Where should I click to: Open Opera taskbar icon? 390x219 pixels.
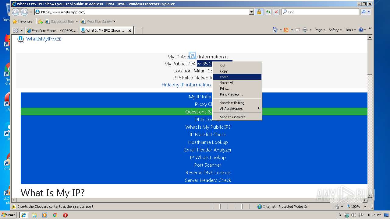(x=65, y=215)
